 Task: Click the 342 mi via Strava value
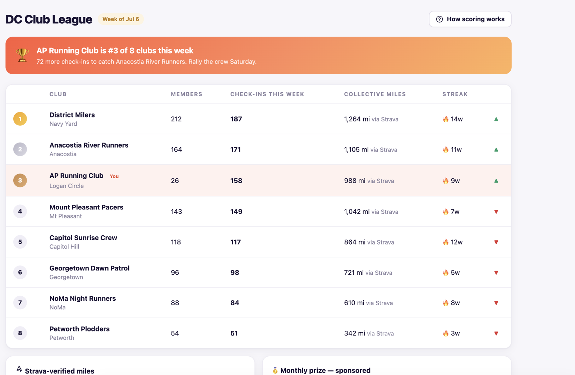pyautogui.click(x=369, y=333)
